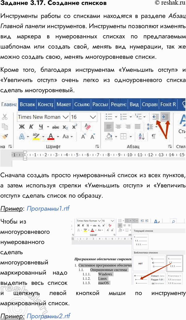
Task: Apply subscript x₂ in the upper ribbon
Action: tap(65, 127)
